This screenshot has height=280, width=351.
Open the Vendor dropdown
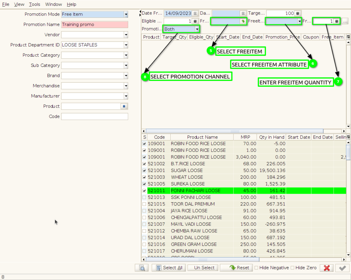tap(126, 35)
